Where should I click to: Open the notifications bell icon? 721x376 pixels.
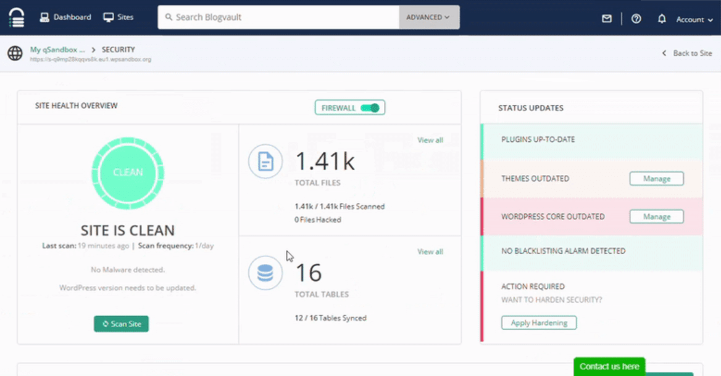(662, 19)
